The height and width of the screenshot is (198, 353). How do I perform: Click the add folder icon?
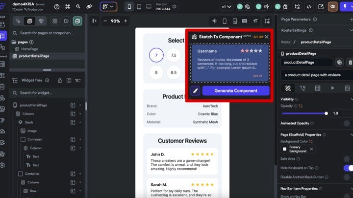66,21
